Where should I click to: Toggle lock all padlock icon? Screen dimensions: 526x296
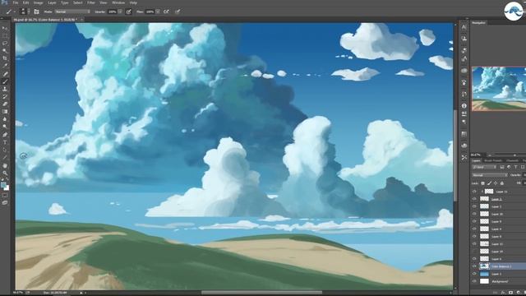(502, 183)
